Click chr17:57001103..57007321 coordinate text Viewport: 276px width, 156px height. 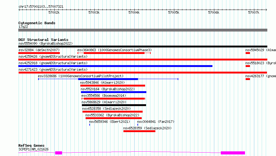(x=41, y=7)
